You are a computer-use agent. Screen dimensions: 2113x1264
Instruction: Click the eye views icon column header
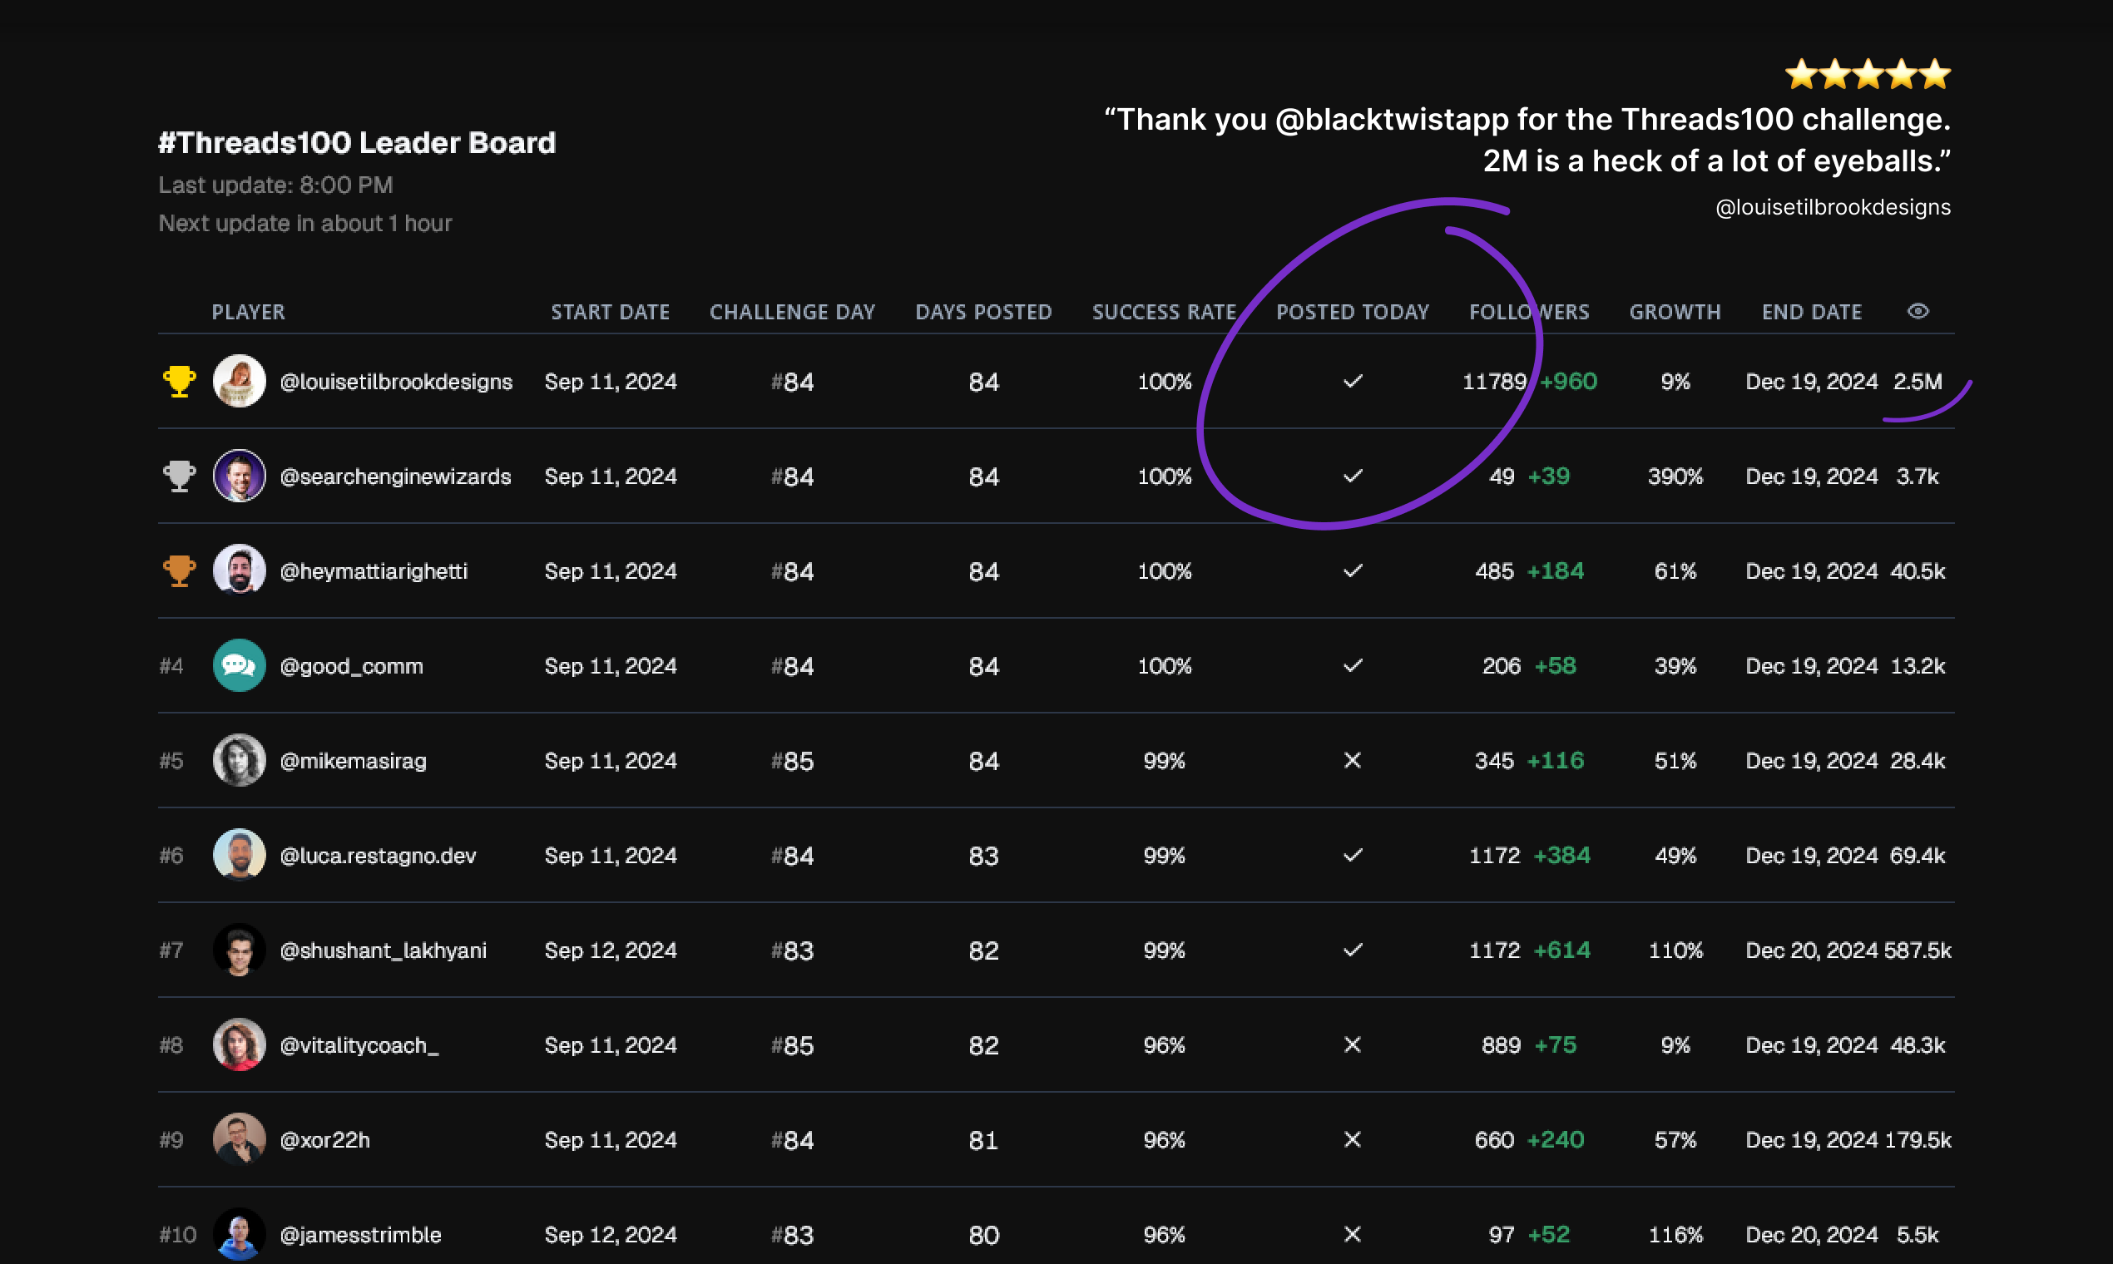coord(1918,312)
